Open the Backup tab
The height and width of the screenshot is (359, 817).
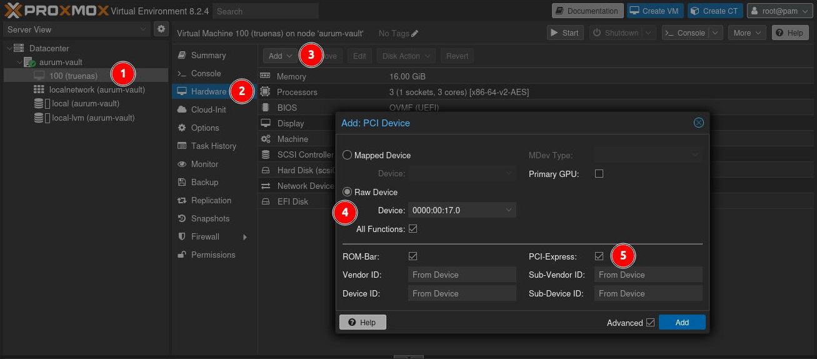point(214,182)
